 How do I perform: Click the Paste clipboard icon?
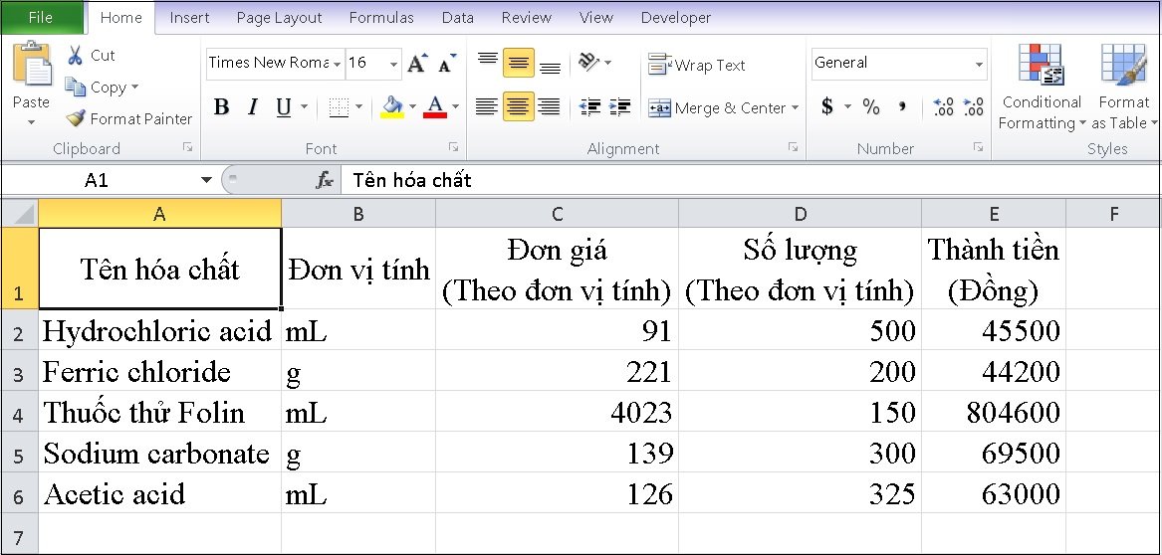(32, 65)
